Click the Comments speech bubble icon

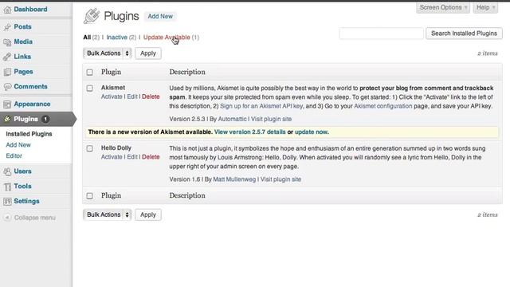(7, 87)
